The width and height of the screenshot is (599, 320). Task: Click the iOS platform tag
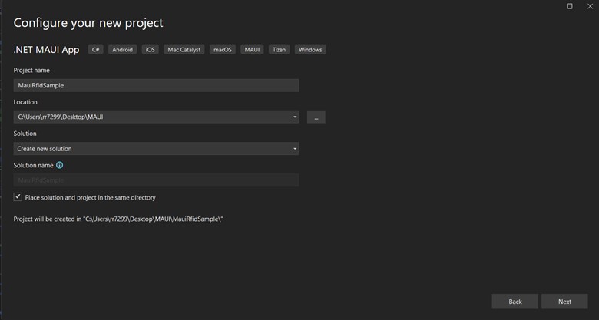[150, 49]
